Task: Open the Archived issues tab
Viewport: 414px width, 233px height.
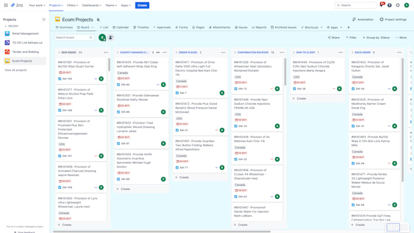Action: [284, 27]
